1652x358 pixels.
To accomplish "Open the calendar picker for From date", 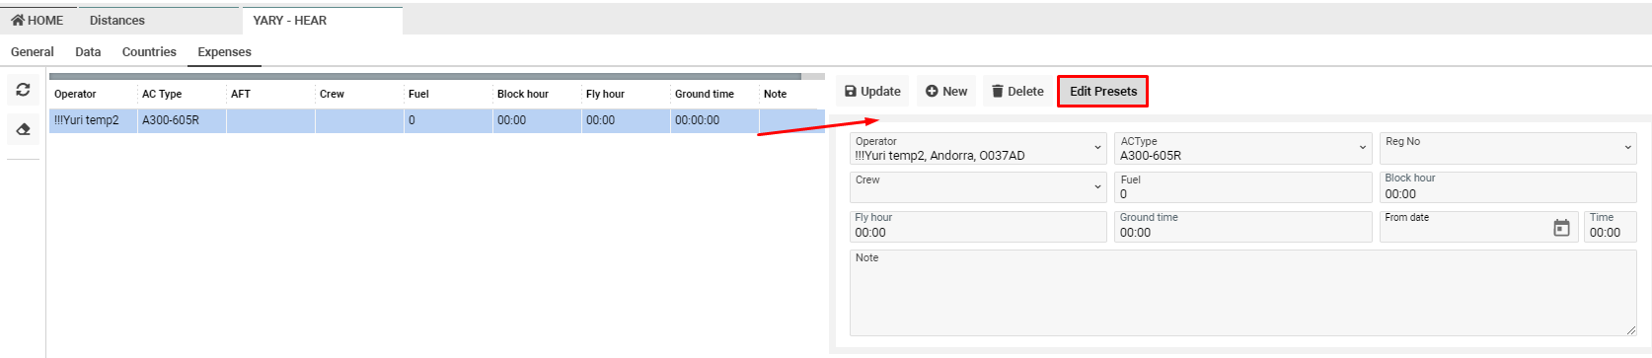I will pyautogui.click(x=1561, y=228).
